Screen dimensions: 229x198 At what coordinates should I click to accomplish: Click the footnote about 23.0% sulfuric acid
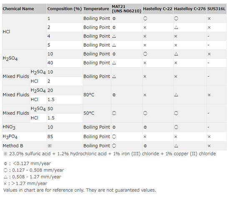click(x=110, y=154)
